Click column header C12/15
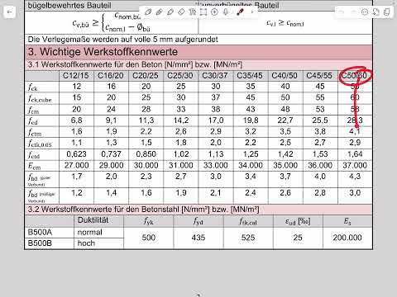 pos(76,75)
